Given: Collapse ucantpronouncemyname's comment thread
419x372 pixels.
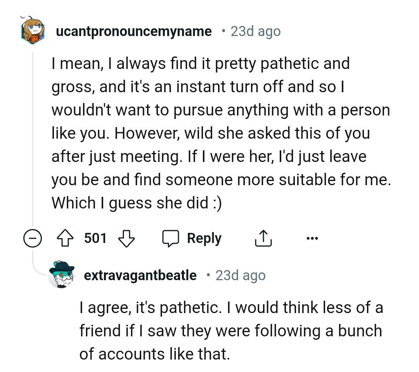Looking at the screenshot, I should 33,238.
